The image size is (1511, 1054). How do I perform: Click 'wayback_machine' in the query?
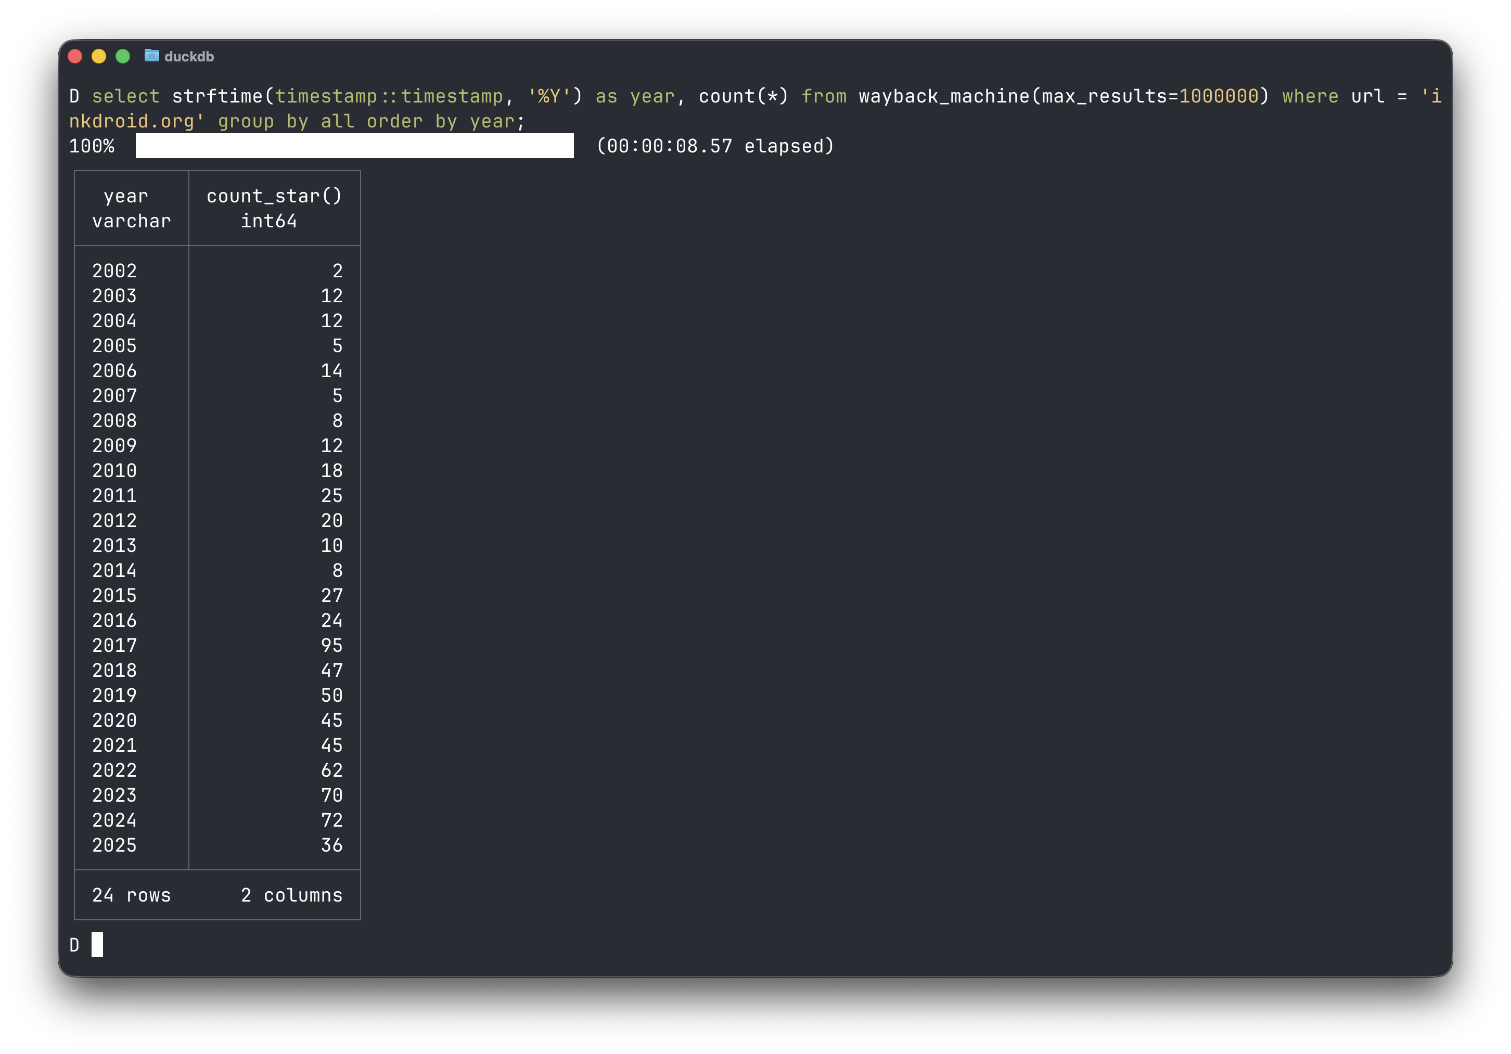pos(944,97)
